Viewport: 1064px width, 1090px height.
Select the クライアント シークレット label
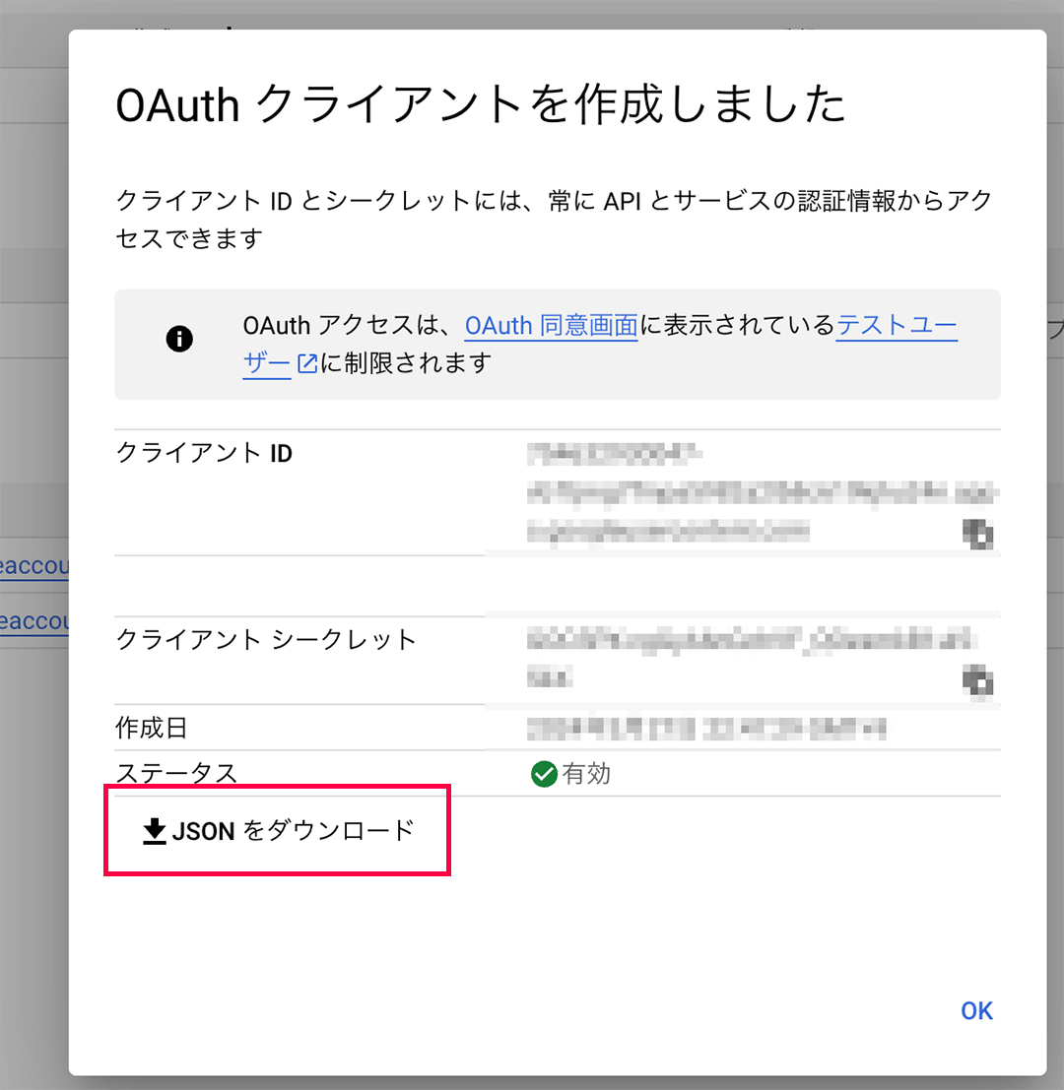[x=266, y=640]
